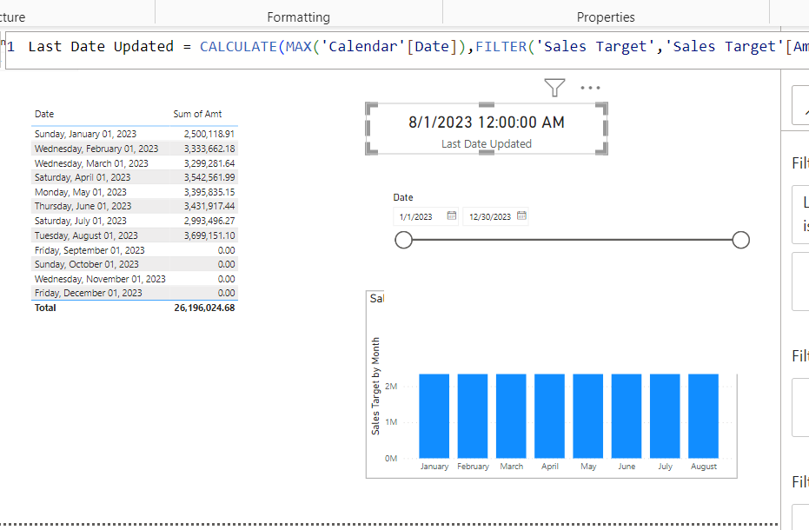Click the date slider track
This screenshot has height=530, width=809.
point(572,240)
